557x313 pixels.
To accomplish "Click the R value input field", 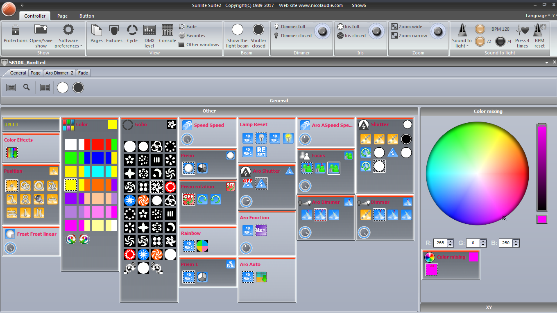I will pyautogui.click(x=441, y=243).
